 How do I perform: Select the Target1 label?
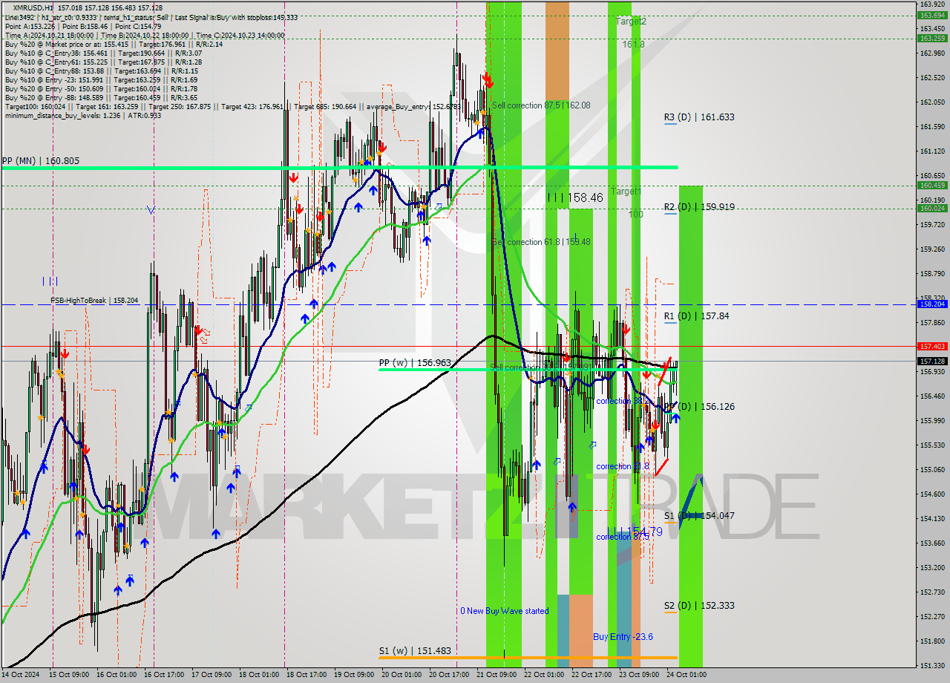pos(626,192)
